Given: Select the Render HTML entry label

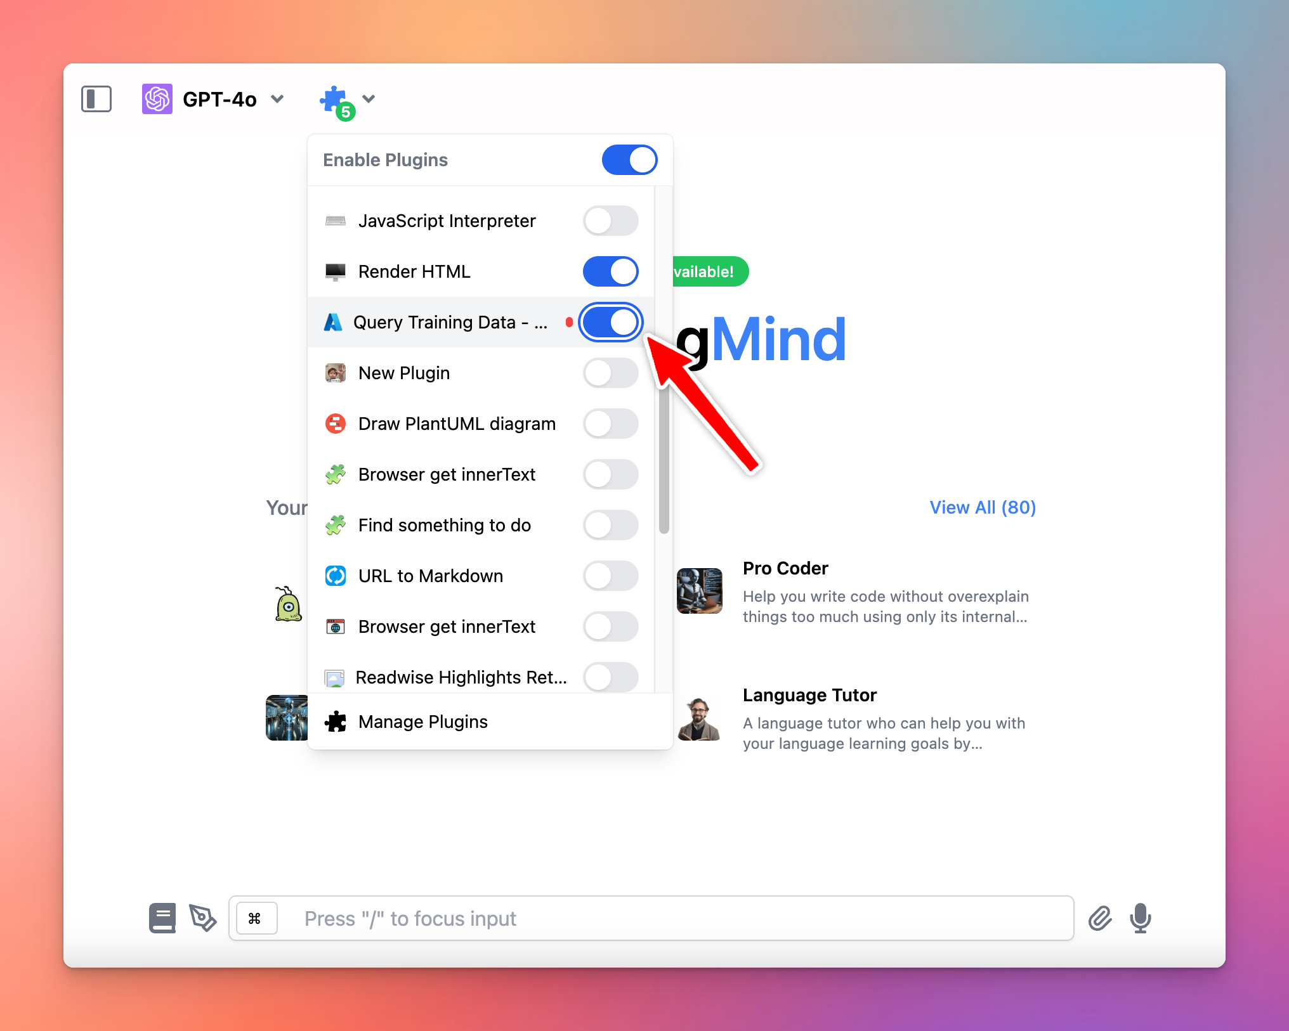Looking at the screenshot, I should (x=414, y=271).
